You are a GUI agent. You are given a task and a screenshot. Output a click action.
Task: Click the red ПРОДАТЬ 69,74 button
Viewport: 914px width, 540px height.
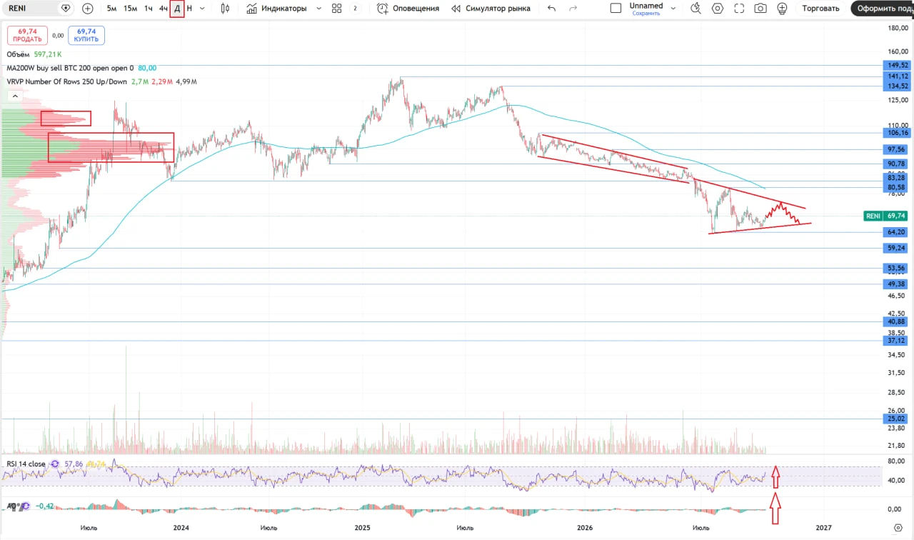tap(27, 36)
